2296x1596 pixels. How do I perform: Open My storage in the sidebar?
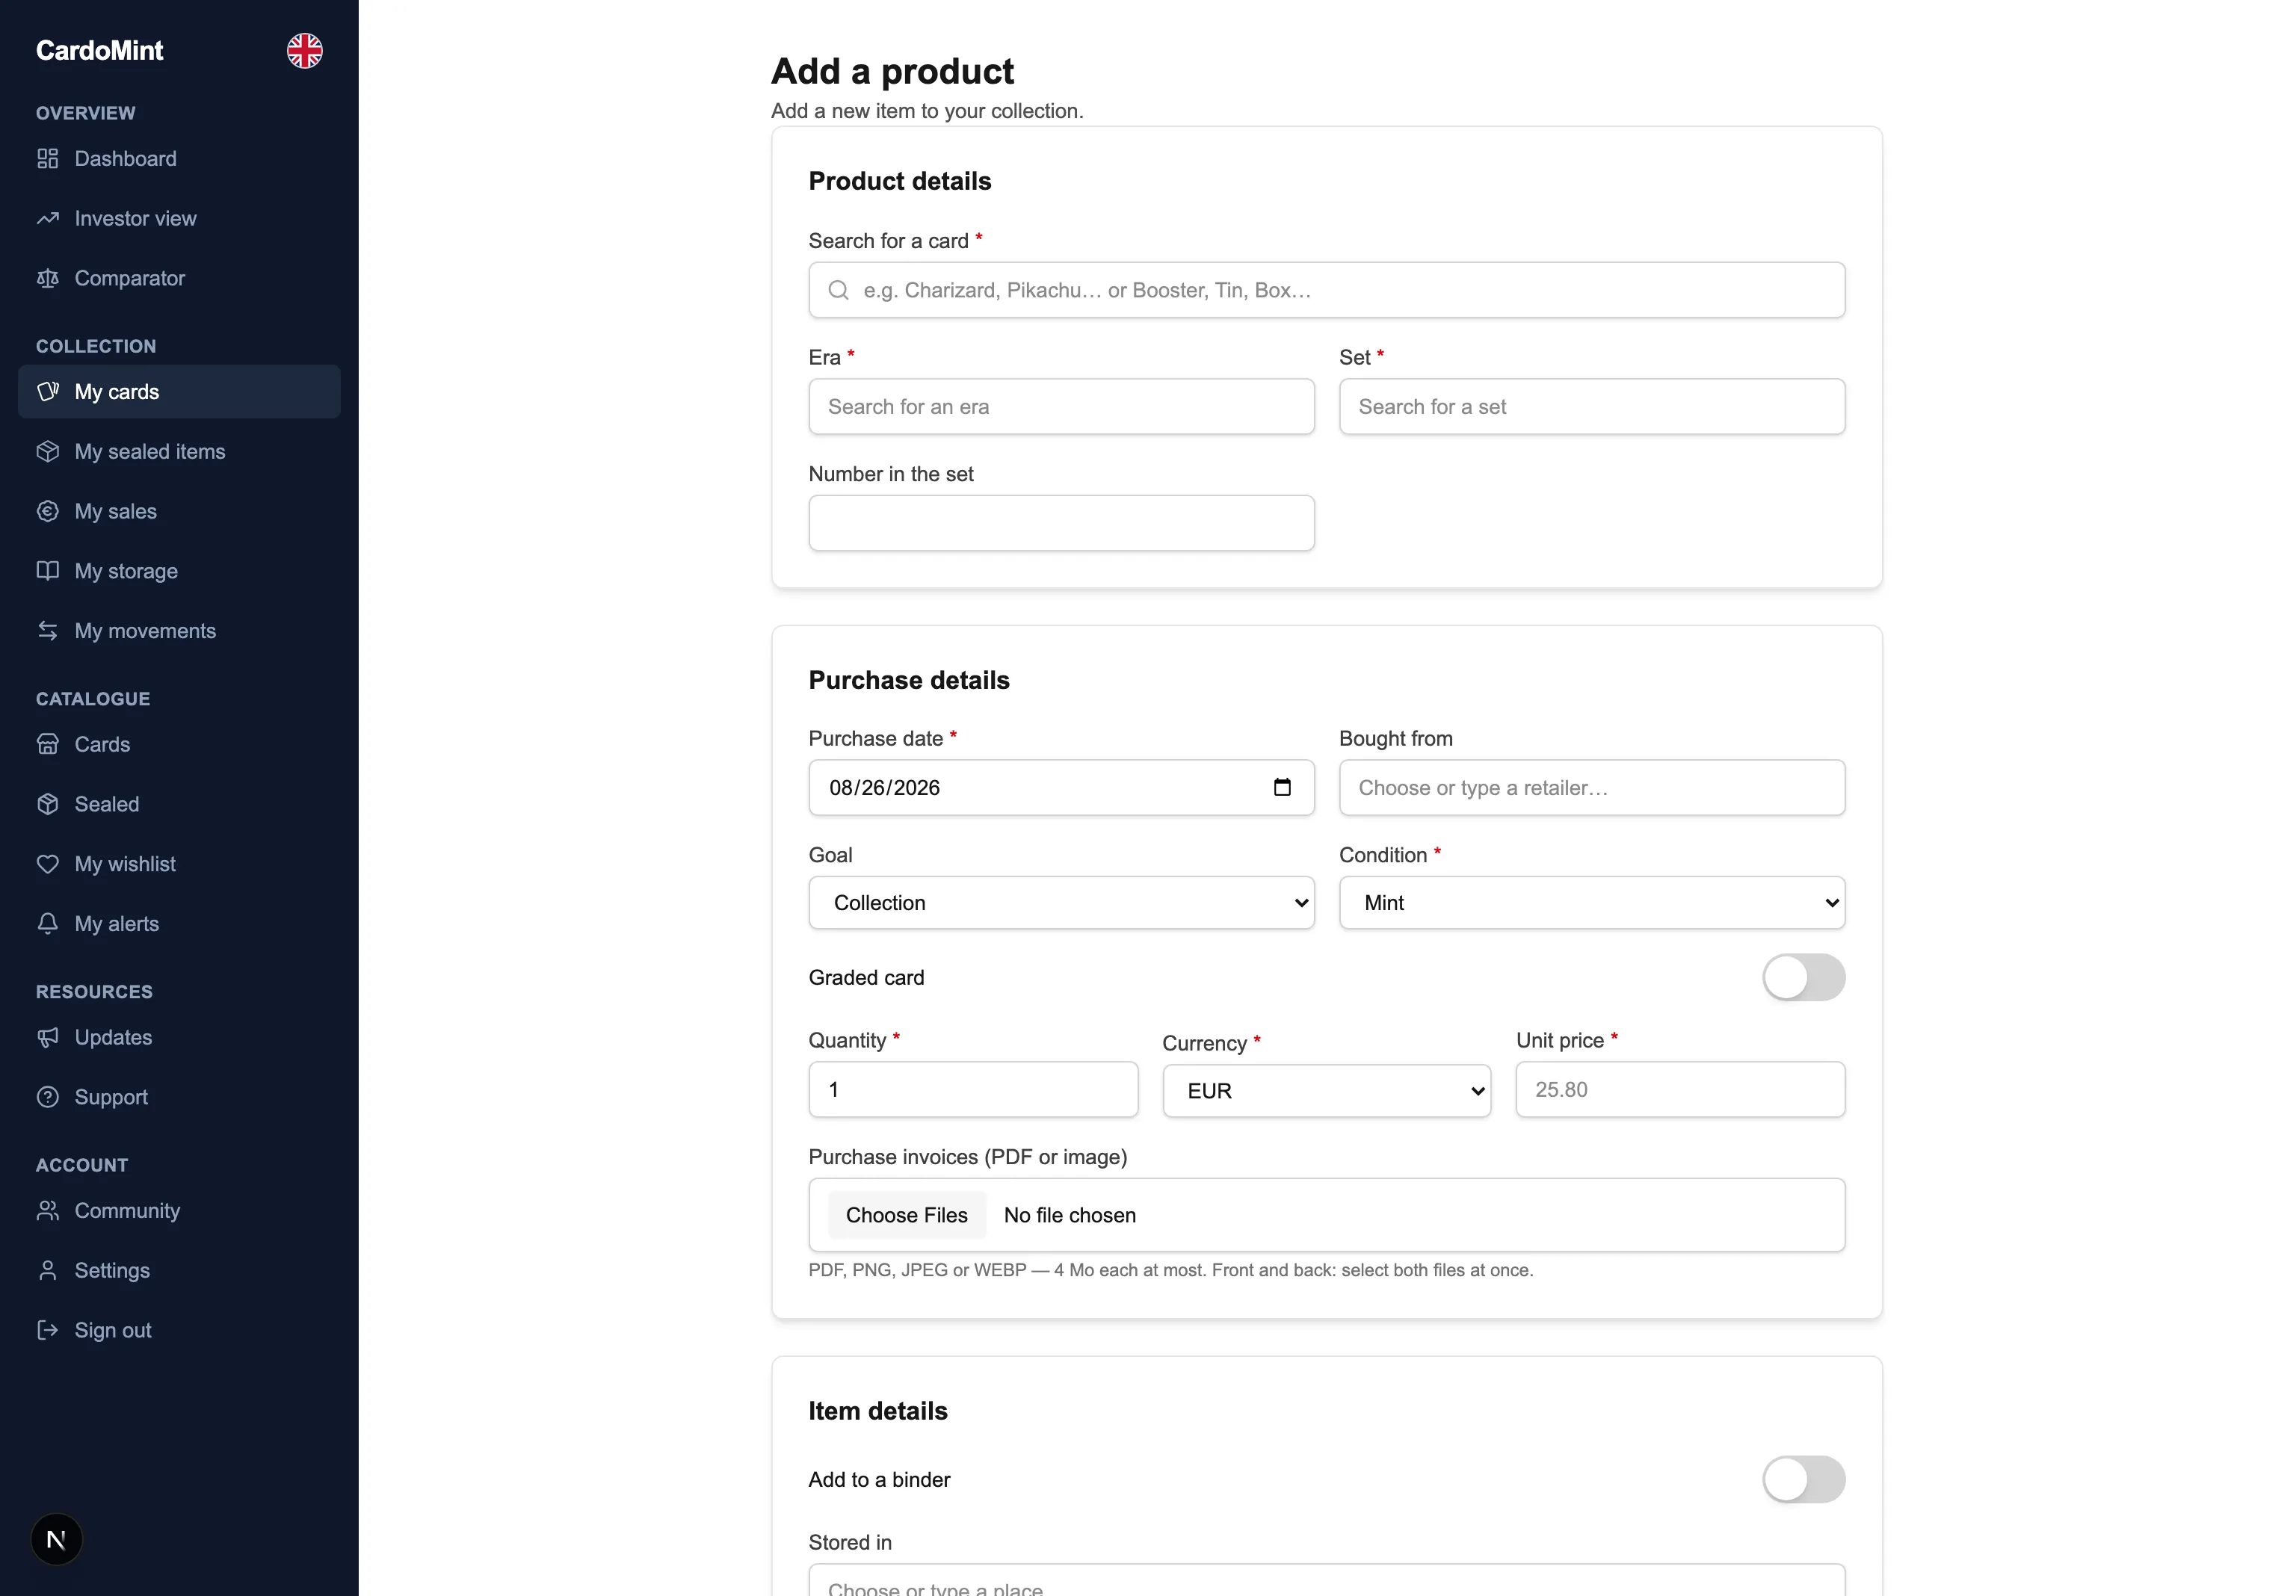tap(179, 571)
